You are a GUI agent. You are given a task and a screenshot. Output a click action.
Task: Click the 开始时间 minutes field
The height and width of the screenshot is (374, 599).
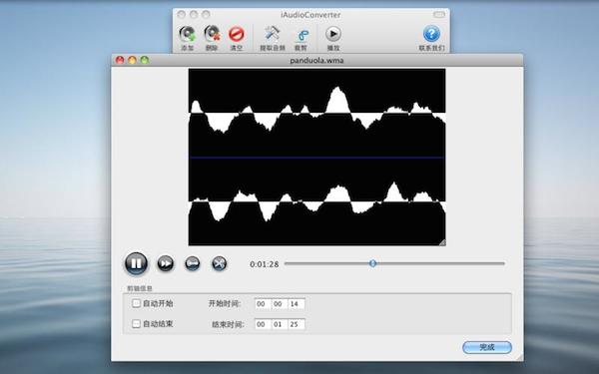point(279,304)
